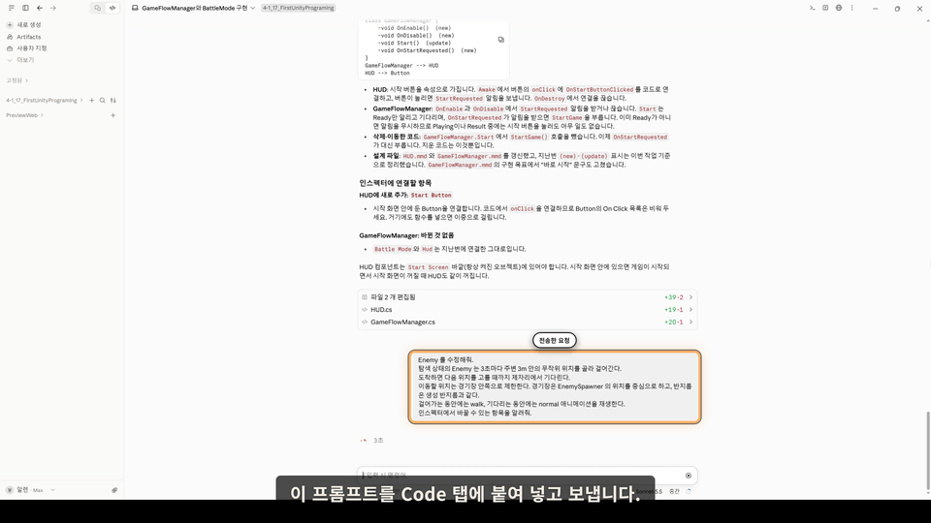931x523 pixels.
Task: Expand the 파일 2개 편집됨 summary row
Action: (527, 297)
